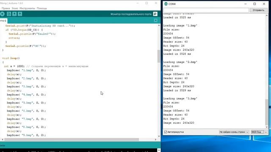Click the editor scroll-down arrow

tap(159, 136)
